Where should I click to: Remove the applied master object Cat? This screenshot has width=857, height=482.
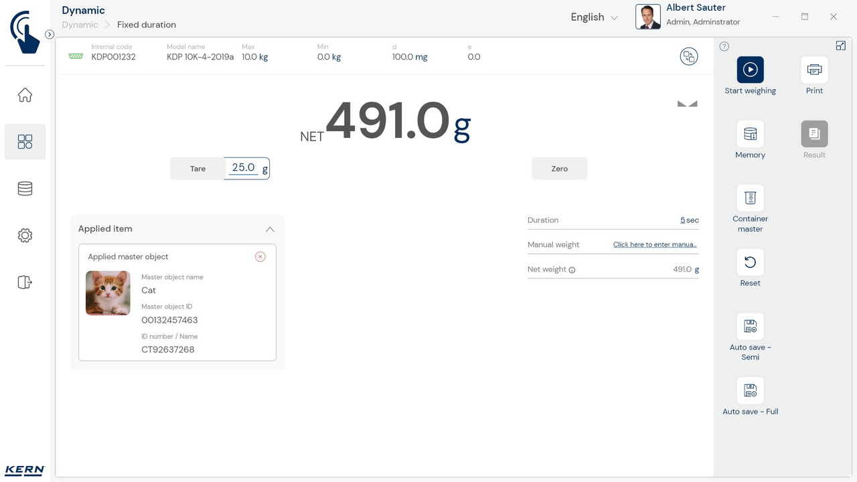260,257
